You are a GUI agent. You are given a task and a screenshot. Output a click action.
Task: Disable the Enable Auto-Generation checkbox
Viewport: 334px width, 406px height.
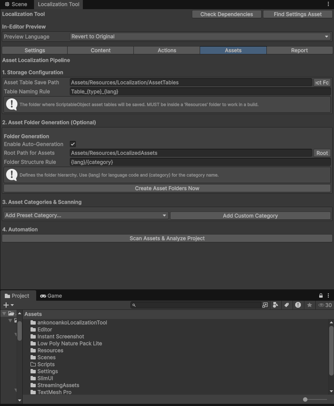click(x=73, y=144)
